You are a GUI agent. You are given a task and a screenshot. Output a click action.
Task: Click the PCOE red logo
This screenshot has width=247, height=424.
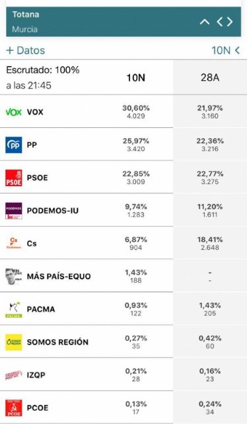click(14, 408)
